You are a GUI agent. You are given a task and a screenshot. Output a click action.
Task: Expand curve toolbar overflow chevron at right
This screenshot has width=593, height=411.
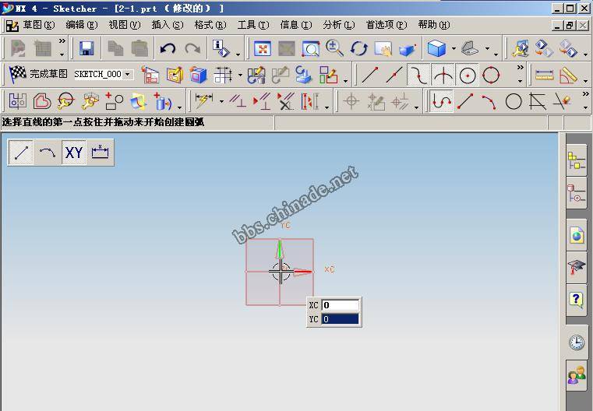point(585,93)
